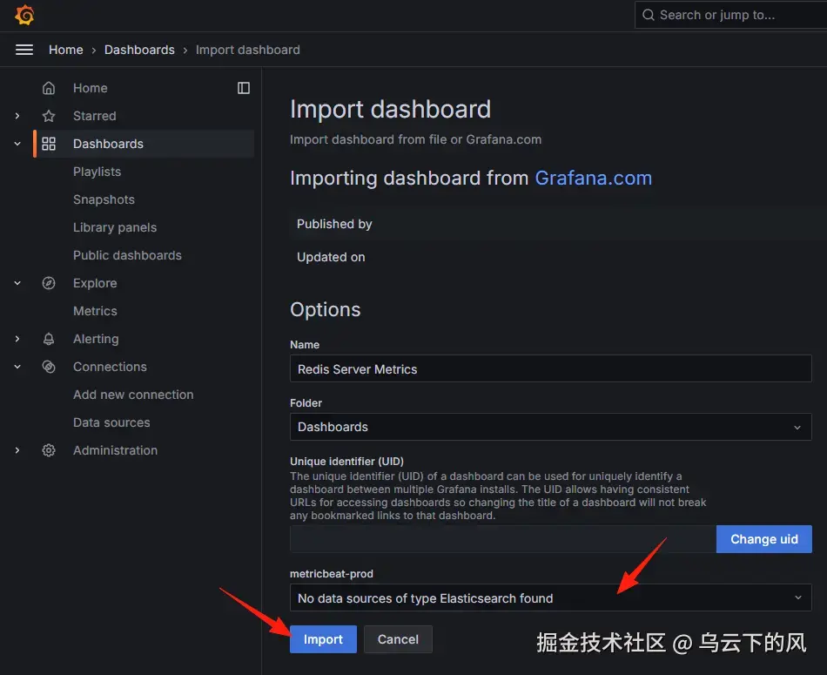Viewport: 827px width, 675px height.
Task: Click the Alerting bell icon
Action: coord(49,339)
